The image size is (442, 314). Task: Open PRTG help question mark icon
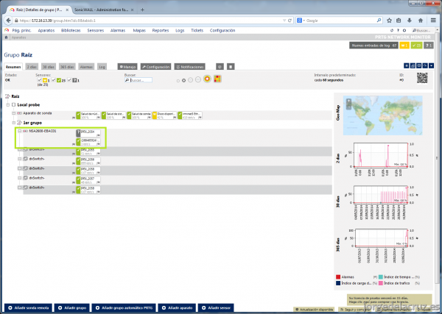pos(398,30)
